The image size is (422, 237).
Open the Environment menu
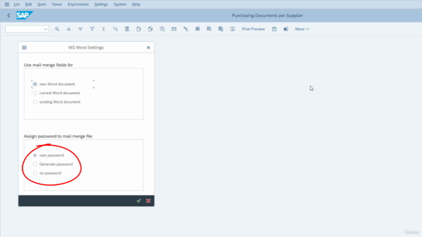[78, 5]
